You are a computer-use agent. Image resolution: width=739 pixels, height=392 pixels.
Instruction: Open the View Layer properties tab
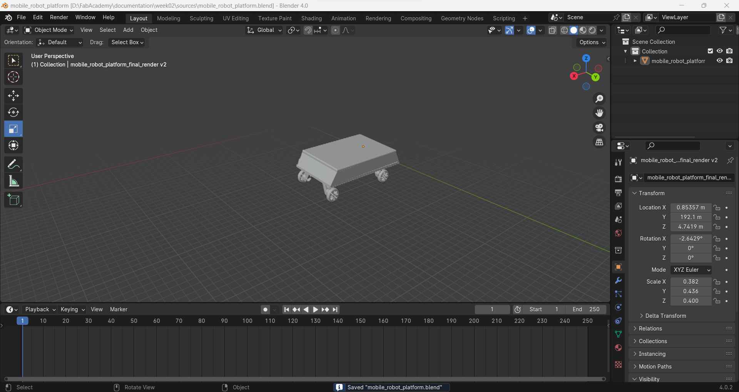click(618, 206)
